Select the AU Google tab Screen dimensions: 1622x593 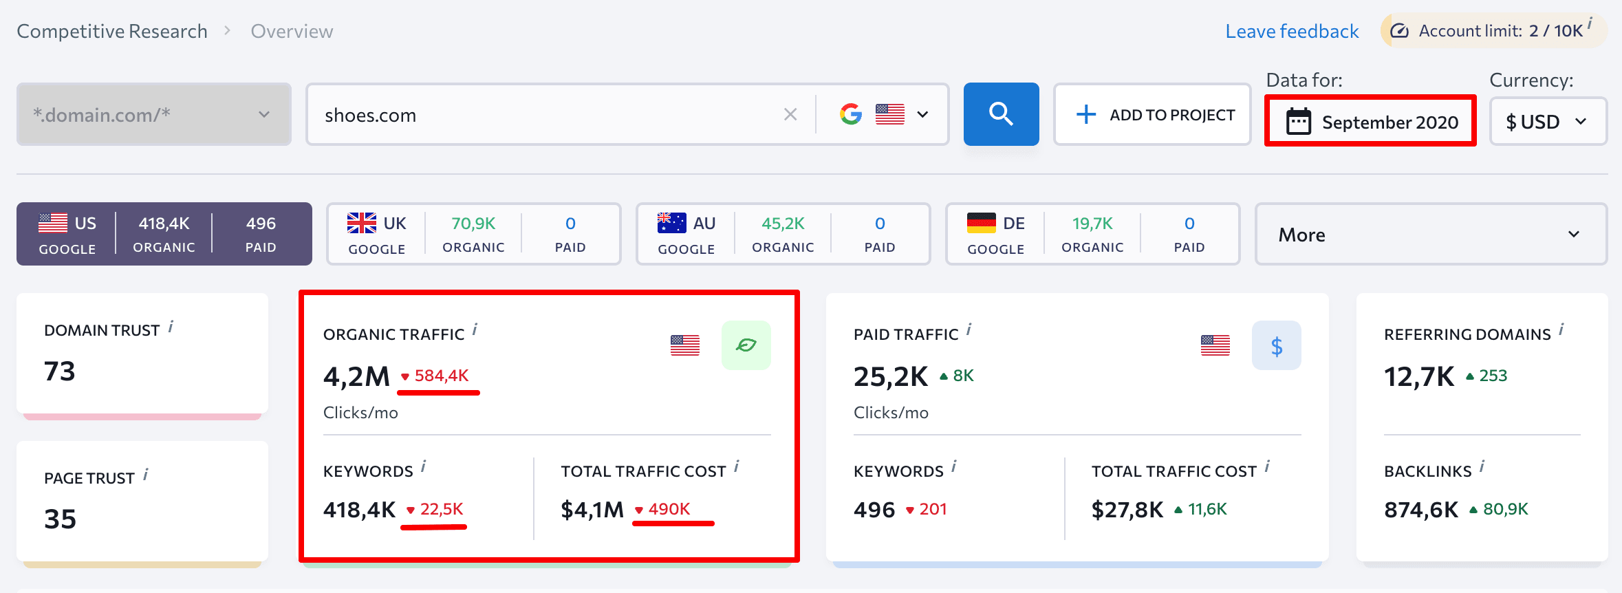click(x=783, y=234)
